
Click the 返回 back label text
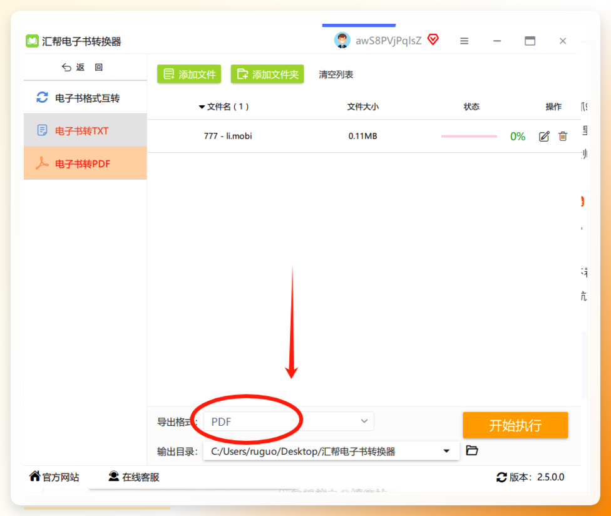tap(90, 68)
